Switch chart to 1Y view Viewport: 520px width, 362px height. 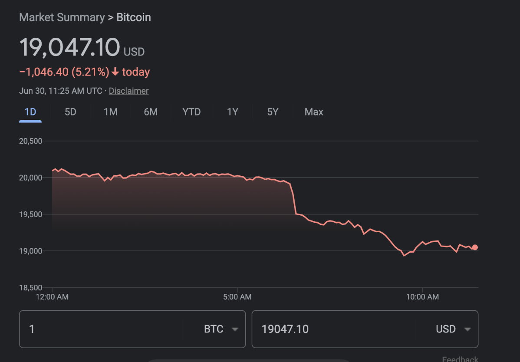tap(233, 112)
